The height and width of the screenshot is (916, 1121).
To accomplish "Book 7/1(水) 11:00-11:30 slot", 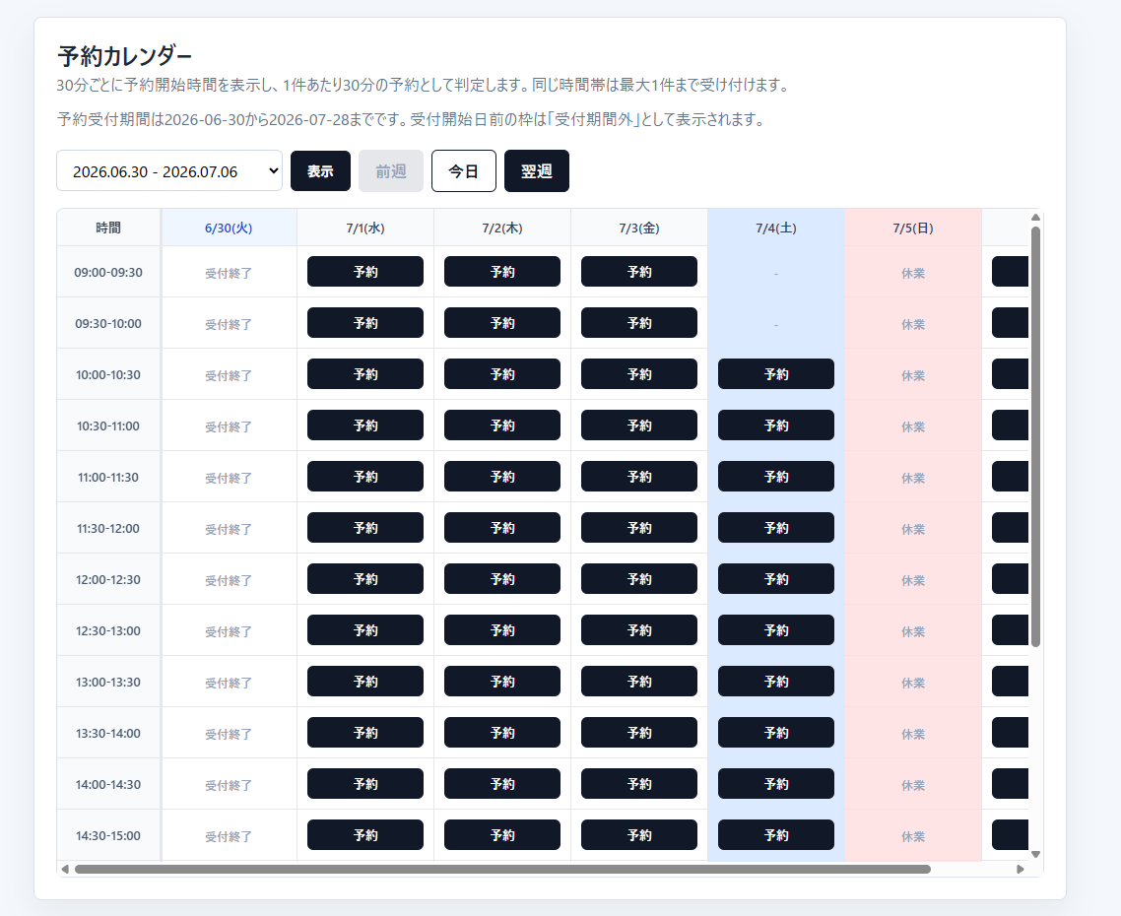I will click(x=365, y=477).
